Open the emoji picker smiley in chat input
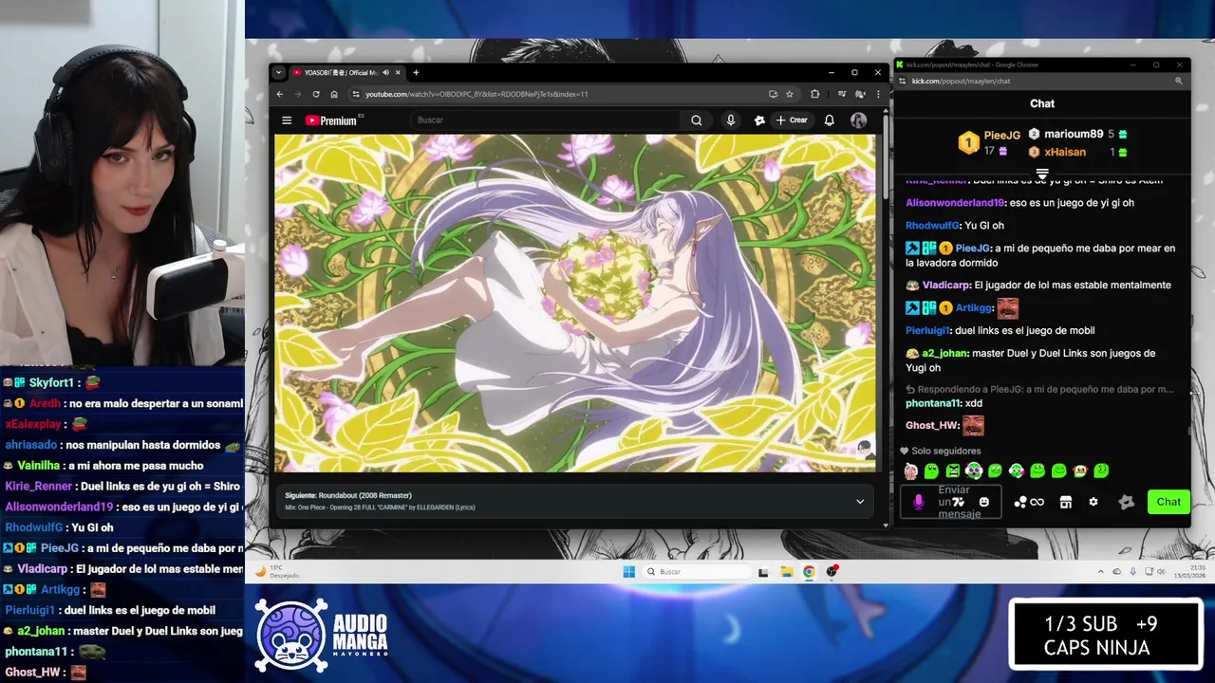 pyautogui.click(x=984, y=502)
